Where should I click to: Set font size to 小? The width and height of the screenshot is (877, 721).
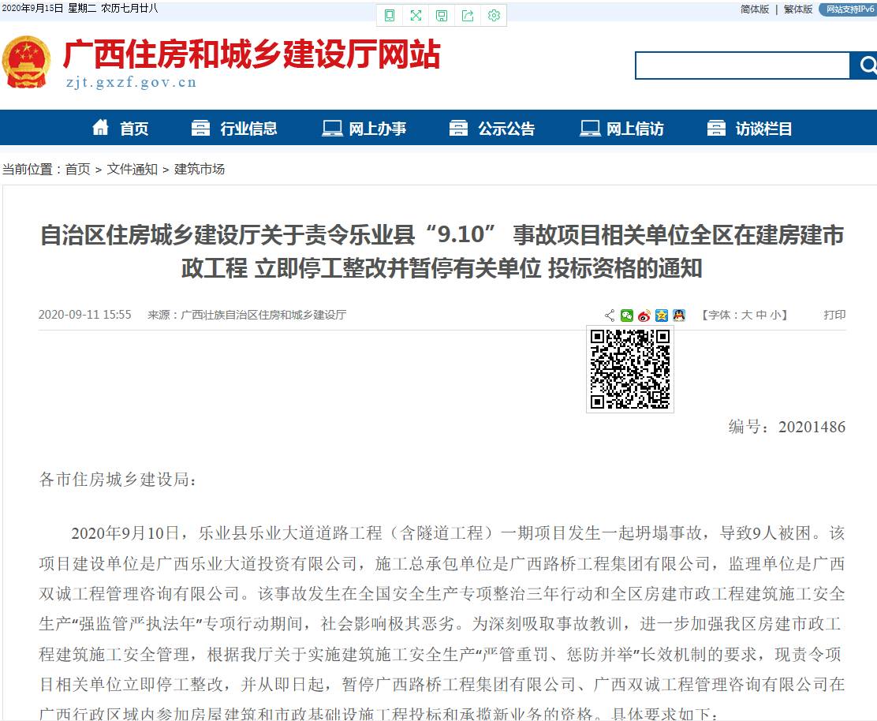775,315
